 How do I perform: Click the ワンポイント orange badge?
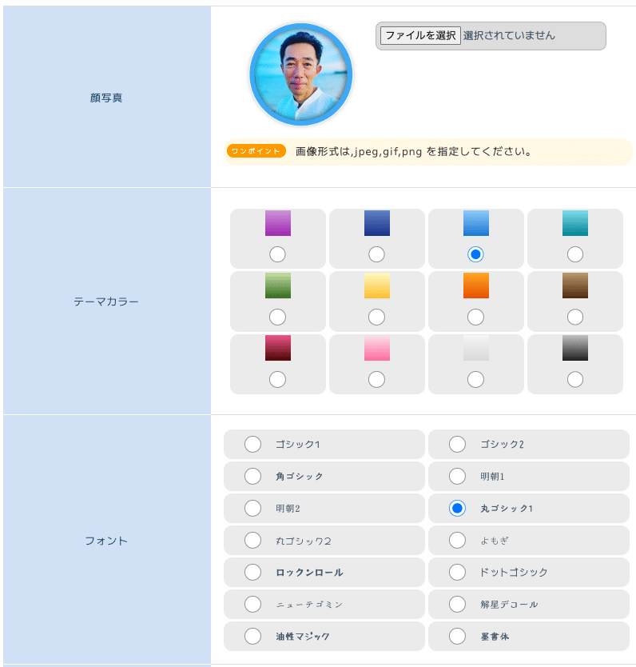click(256, 151)
